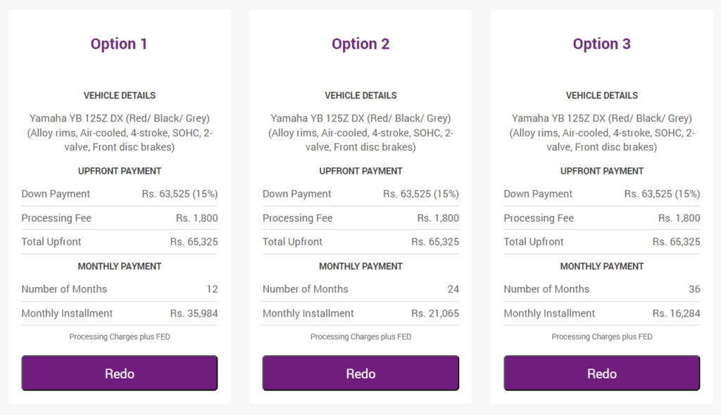
Task: Click Yamaha YB 125Z DX description in Option 1
Action: [x=120, y=132]
